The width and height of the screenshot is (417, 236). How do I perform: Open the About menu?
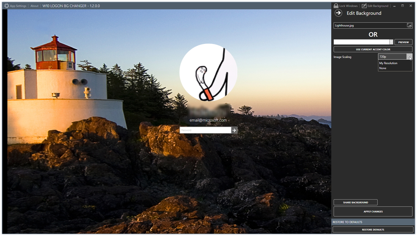point(34,6)
